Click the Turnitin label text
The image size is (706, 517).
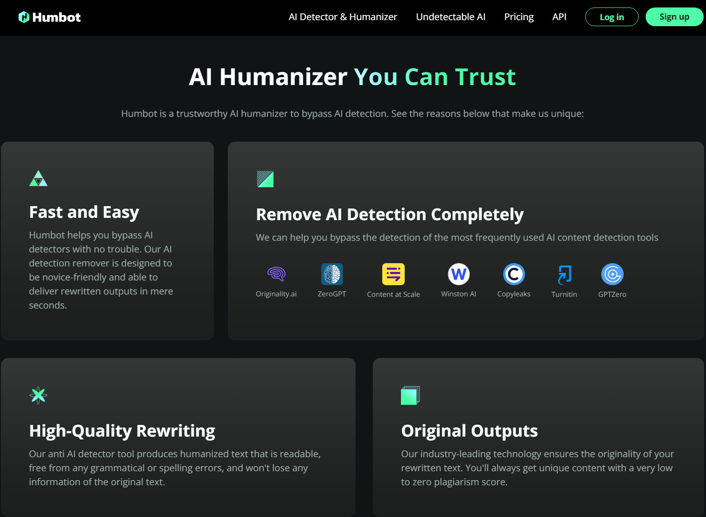564,294
